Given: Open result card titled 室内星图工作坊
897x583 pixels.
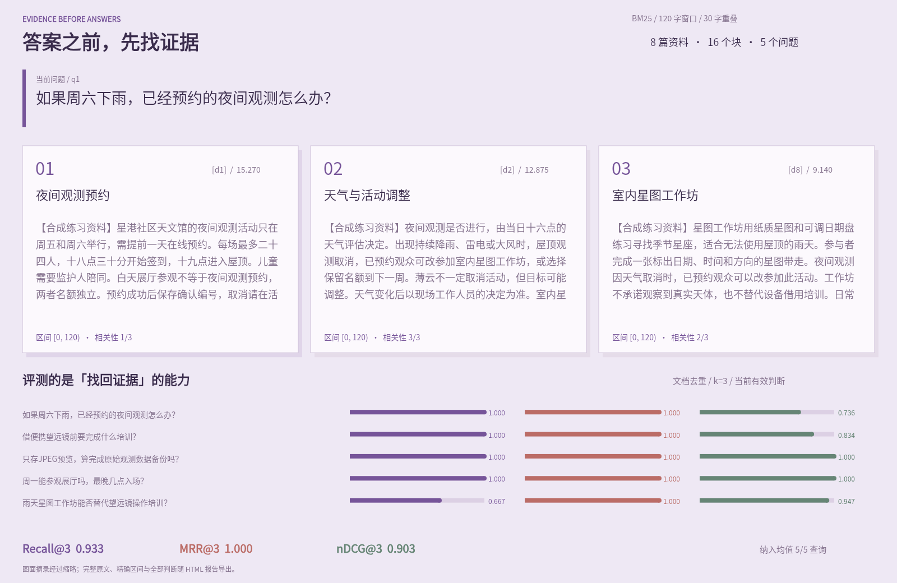Looking at the screenshot, I should pyautogui.click(x=737, y=249).
